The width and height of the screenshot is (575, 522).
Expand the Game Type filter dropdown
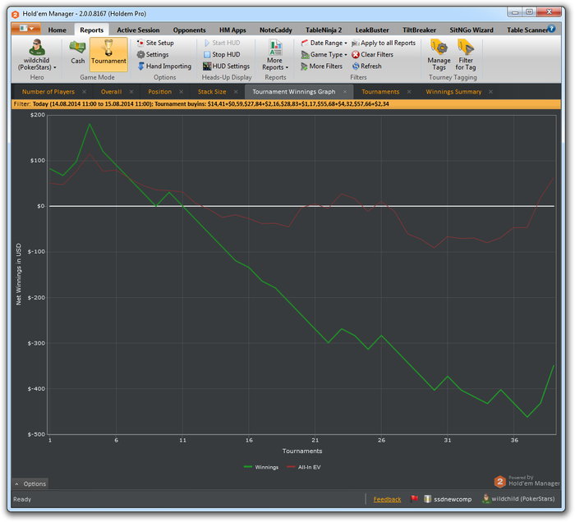(x=346, y=55)
